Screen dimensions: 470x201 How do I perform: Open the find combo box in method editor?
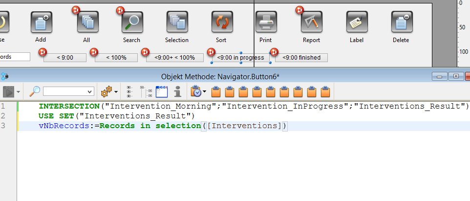68,91
